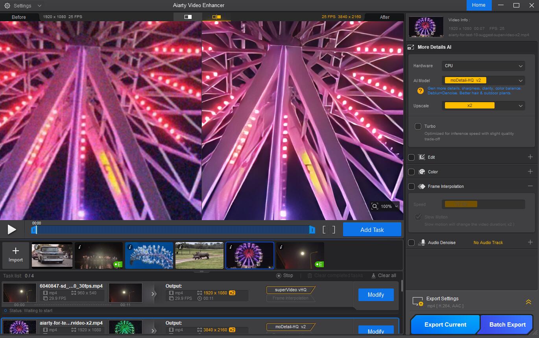Screen dimensions: 539x338
Task: Go to the Home tab
Action: click(x=478, y=5)
